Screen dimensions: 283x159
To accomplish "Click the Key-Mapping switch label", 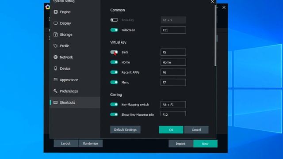I will pyautogui.click(x=135, y=105).
